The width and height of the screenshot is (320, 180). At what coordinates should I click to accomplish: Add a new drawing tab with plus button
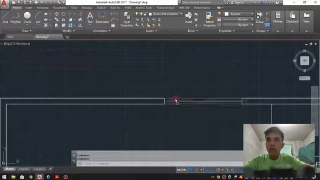[67, 37]
